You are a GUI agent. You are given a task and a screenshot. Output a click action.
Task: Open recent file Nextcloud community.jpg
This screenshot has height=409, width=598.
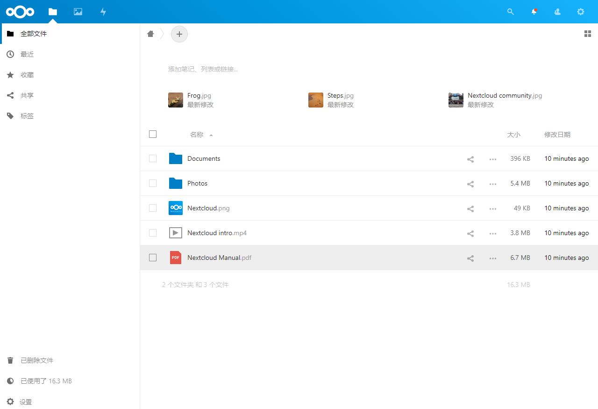click(505, 95)
